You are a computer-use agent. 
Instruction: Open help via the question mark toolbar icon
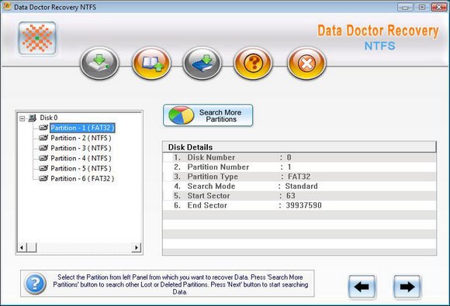click(x=253, y=63)
